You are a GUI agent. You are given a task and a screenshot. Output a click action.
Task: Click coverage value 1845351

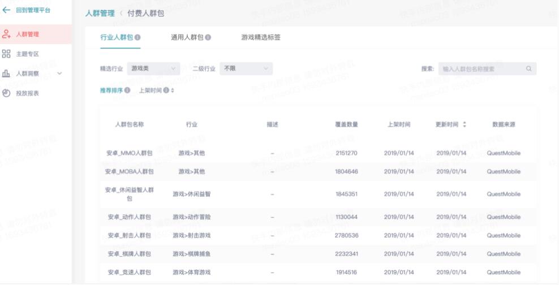(x=346, y=194)
